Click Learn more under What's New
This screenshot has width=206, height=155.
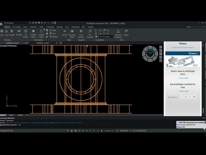point(184,78)
